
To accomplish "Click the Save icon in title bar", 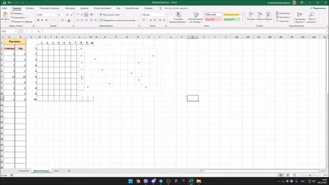I will tap(5, 3).
